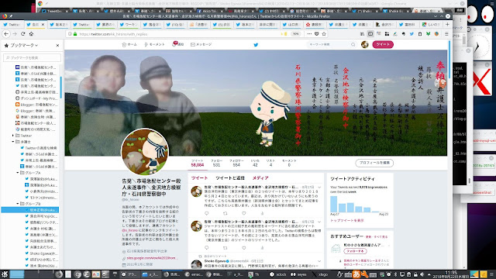Open the account avatar menu in header

(365, 45)
